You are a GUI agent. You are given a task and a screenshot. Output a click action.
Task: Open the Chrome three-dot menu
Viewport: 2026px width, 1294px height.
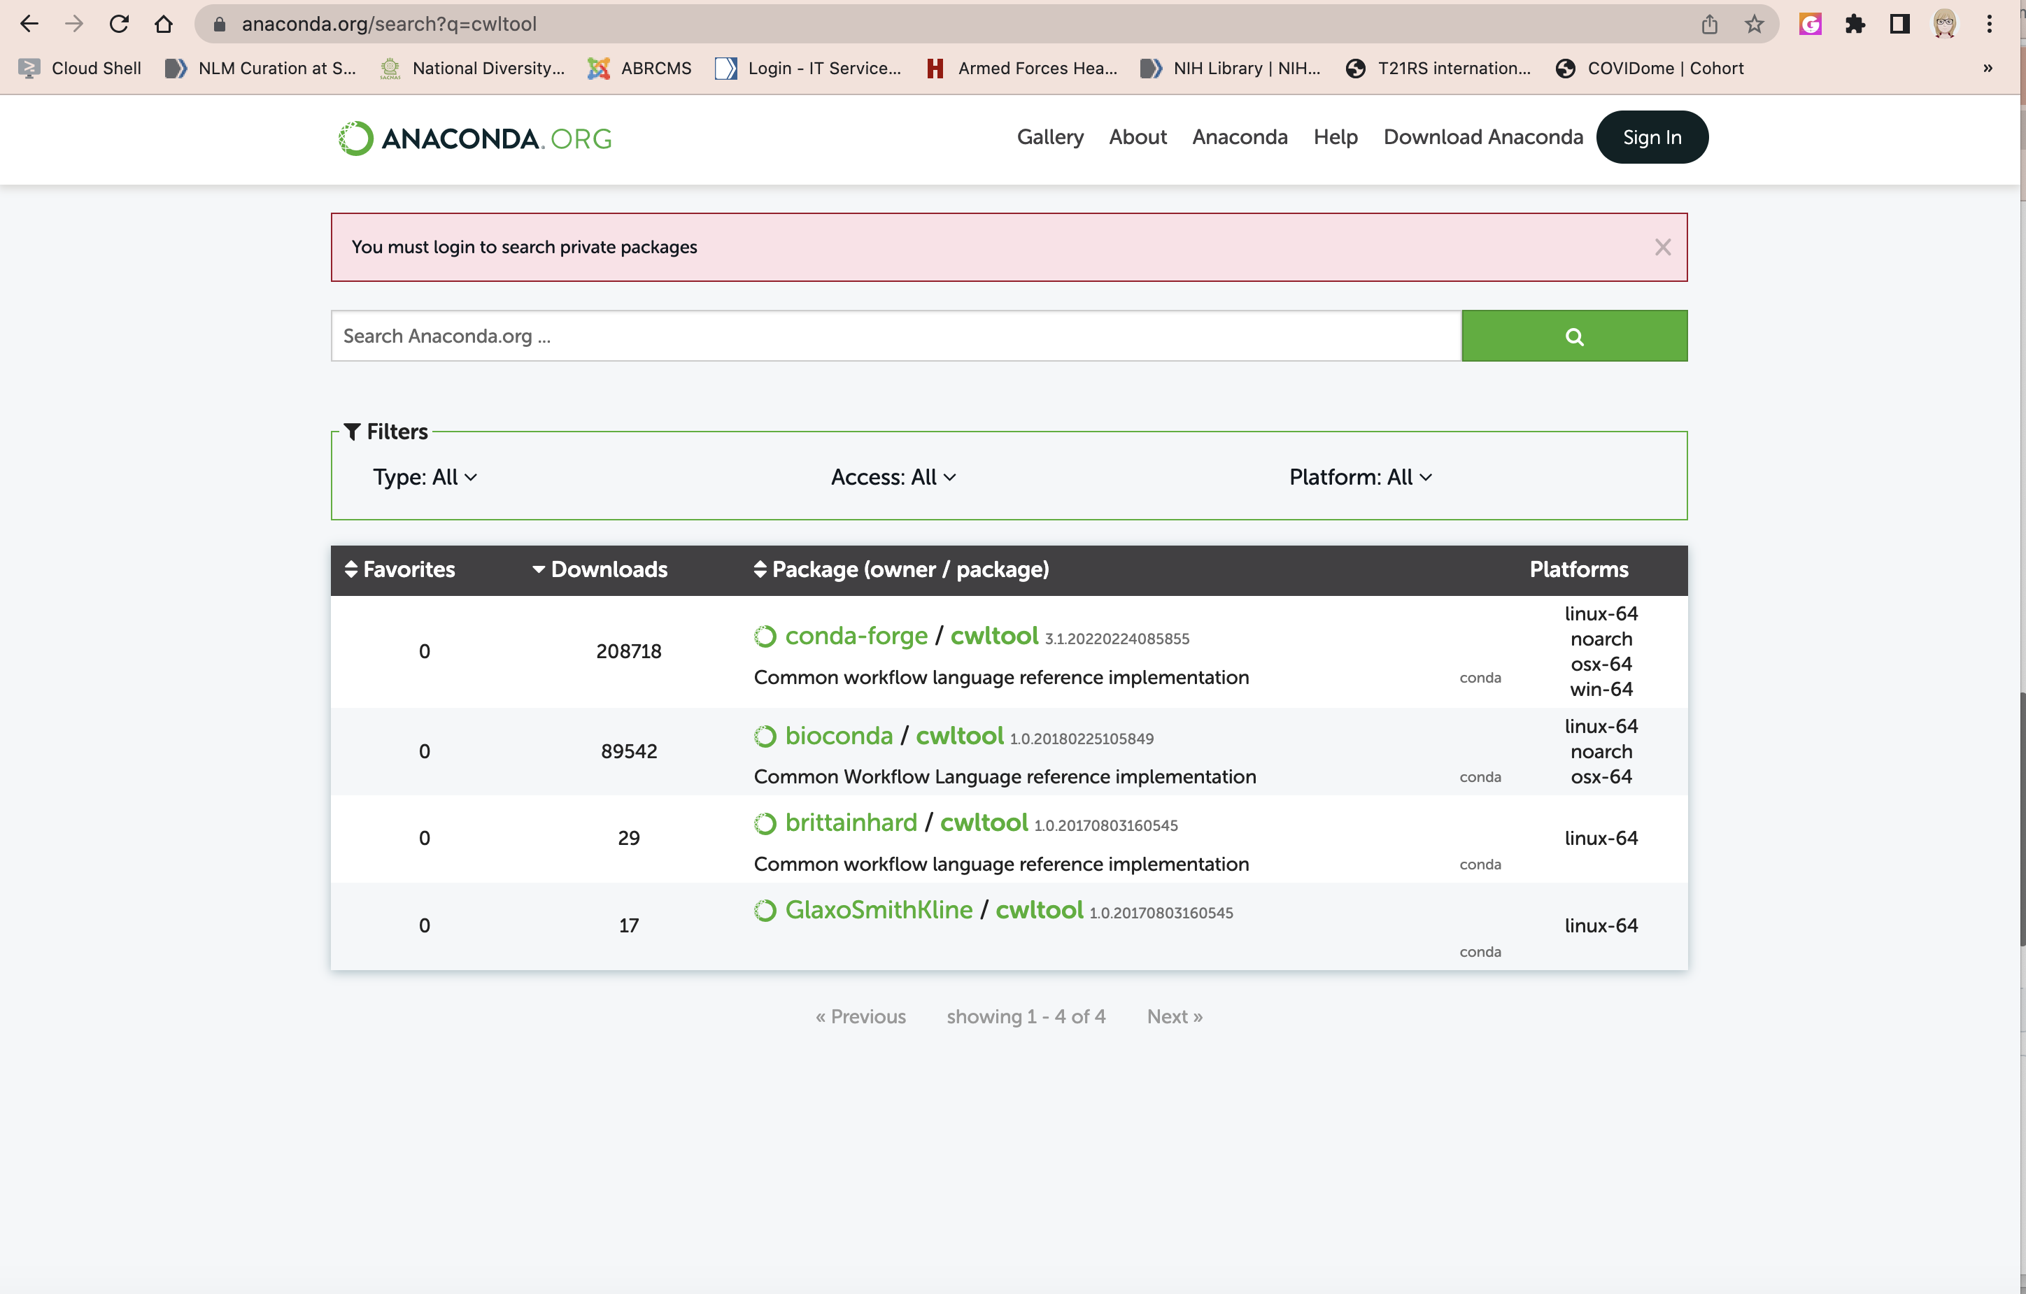1989,24
